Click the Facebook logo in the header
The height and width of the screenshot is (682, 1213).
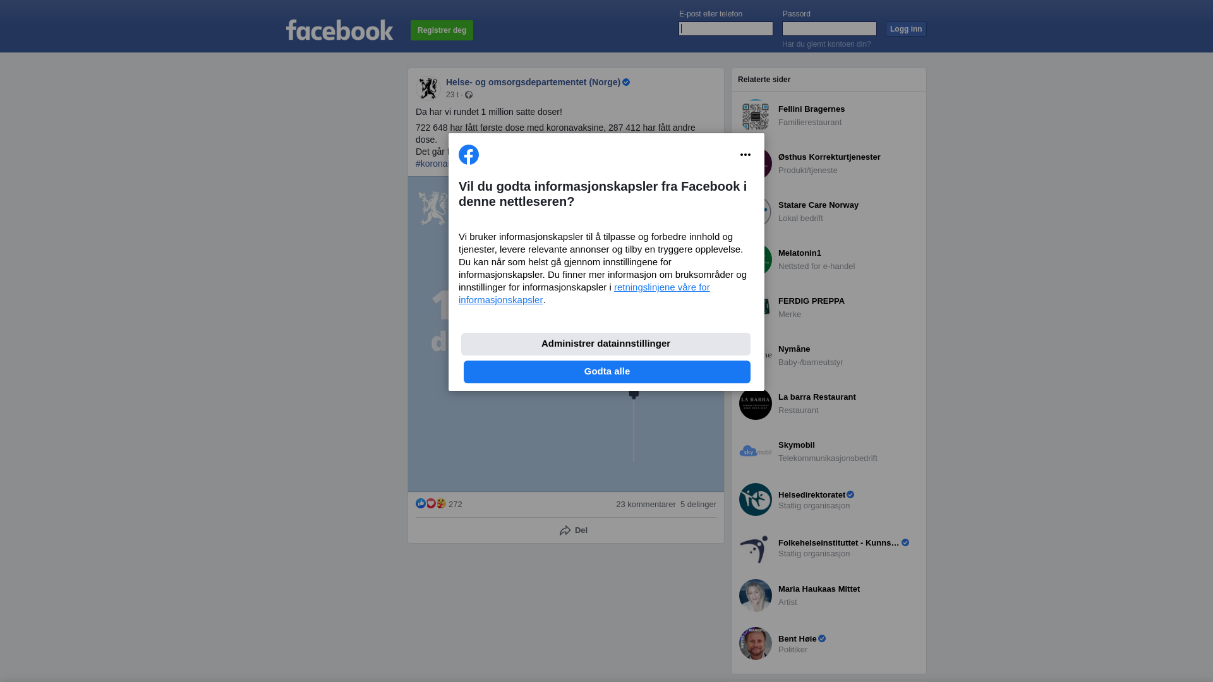click(339, 30)
